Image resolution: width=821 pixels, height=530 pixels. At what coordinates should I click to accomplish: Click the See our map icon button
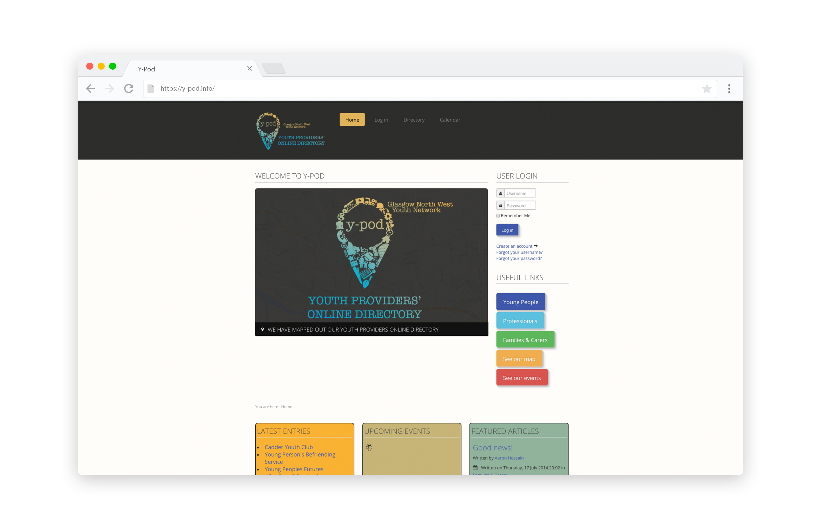(x=519, y=358)
